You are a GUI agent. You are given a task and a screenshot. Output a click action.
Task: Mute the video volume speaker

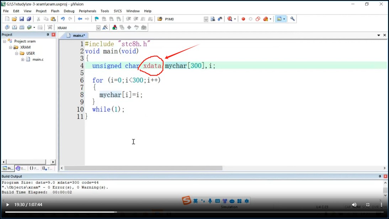click(354, 205)
